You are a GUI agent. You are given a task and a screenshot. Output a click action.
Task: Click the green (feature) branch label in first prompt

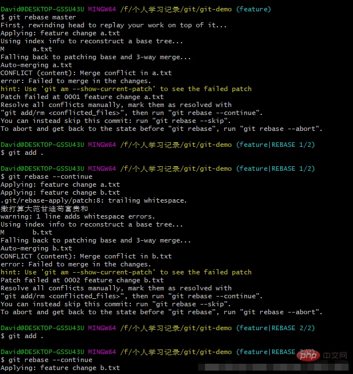253,9
